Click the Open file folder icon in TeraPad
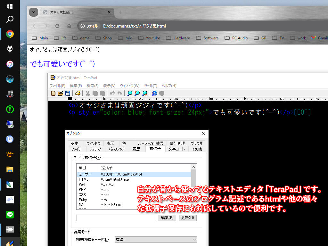Image resolution: width=328 pixels, height=246 pixels. point(60,93)
